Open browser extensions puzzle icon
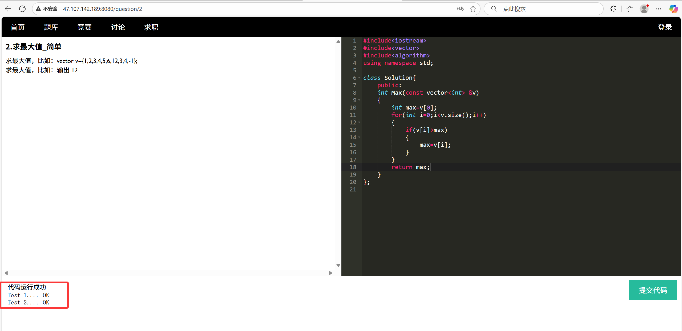Viewport: 682px width, 331px height. pos(613,9)
